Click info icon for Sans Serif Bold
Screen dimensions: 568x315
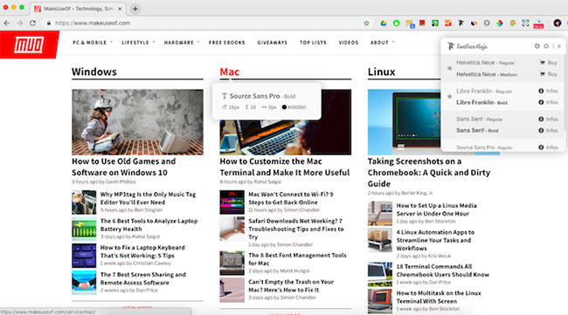click(541, 130)
